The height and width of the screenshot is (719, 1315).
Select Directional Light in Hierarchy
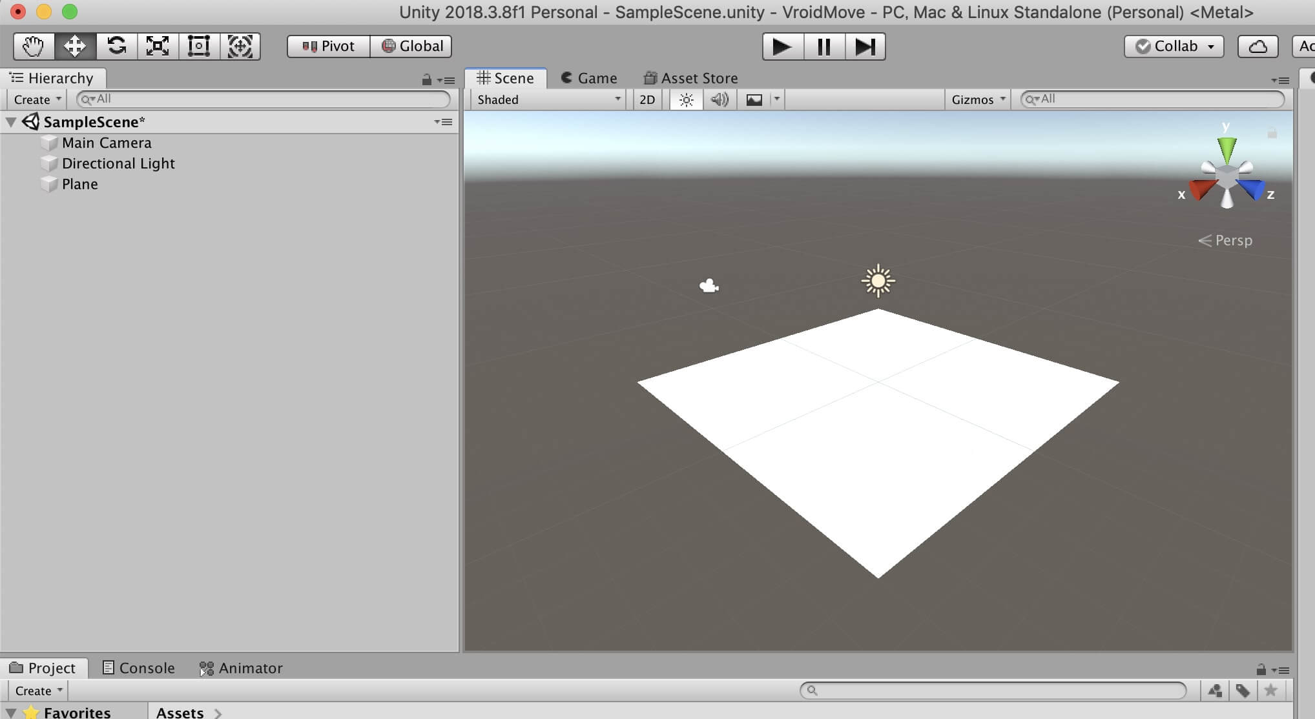click(x=118, y=163)
